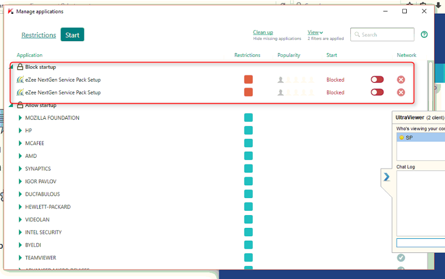The width and height of the screenshot is (445, 279).
Task: Expand the TEAMVIEWER group
Action: coord(20,258)
